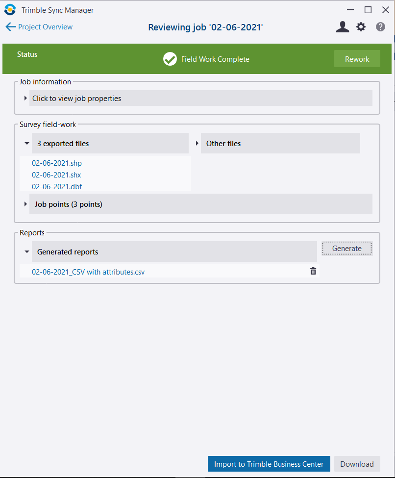
Task: Expand job properties triangle
Action: click(25, 98)
